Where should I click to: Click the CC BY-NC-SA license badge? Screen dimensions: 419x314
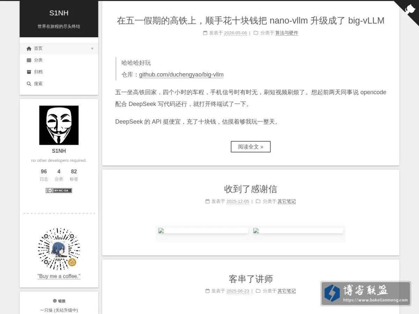[59, 190]
